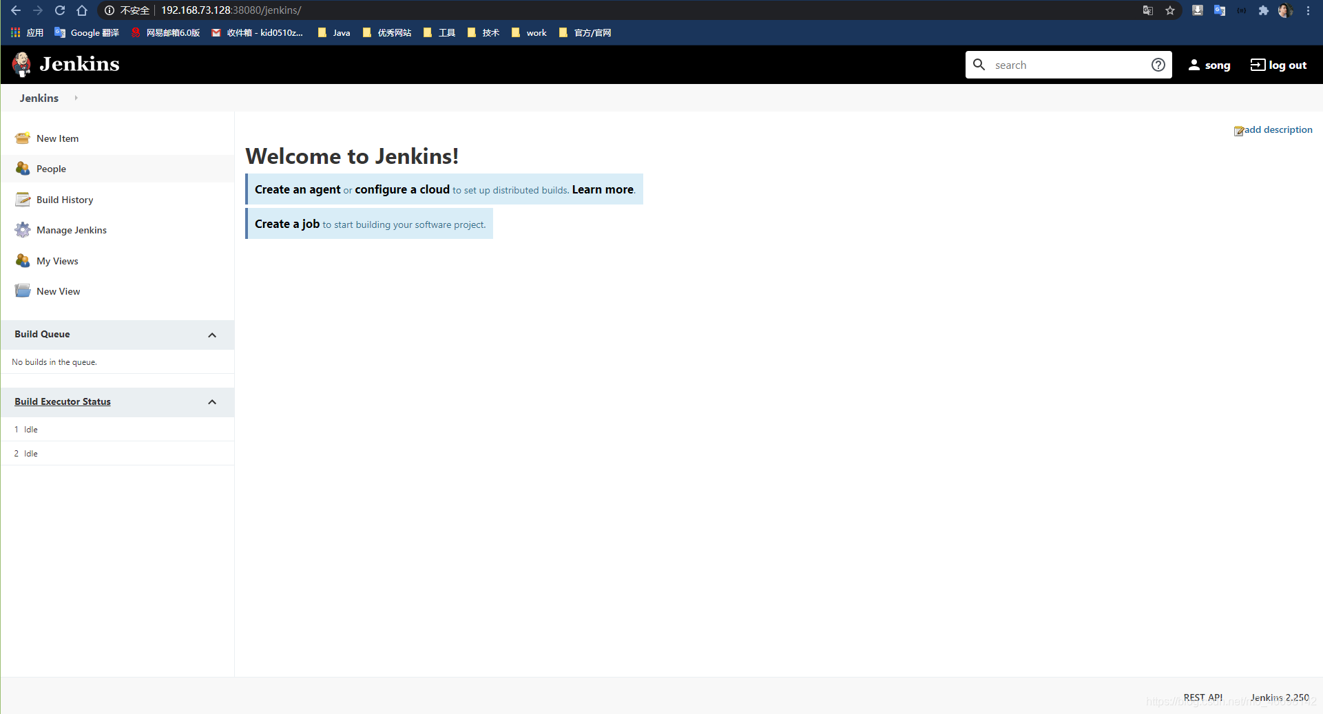
Task: Click the download extension icon in toolbar
Action: 1198,10
